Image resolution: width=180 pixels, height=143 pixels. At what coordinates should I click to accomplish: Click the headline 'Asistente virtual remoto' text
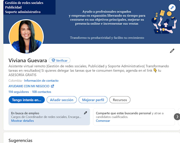click(x=27, y=66)
